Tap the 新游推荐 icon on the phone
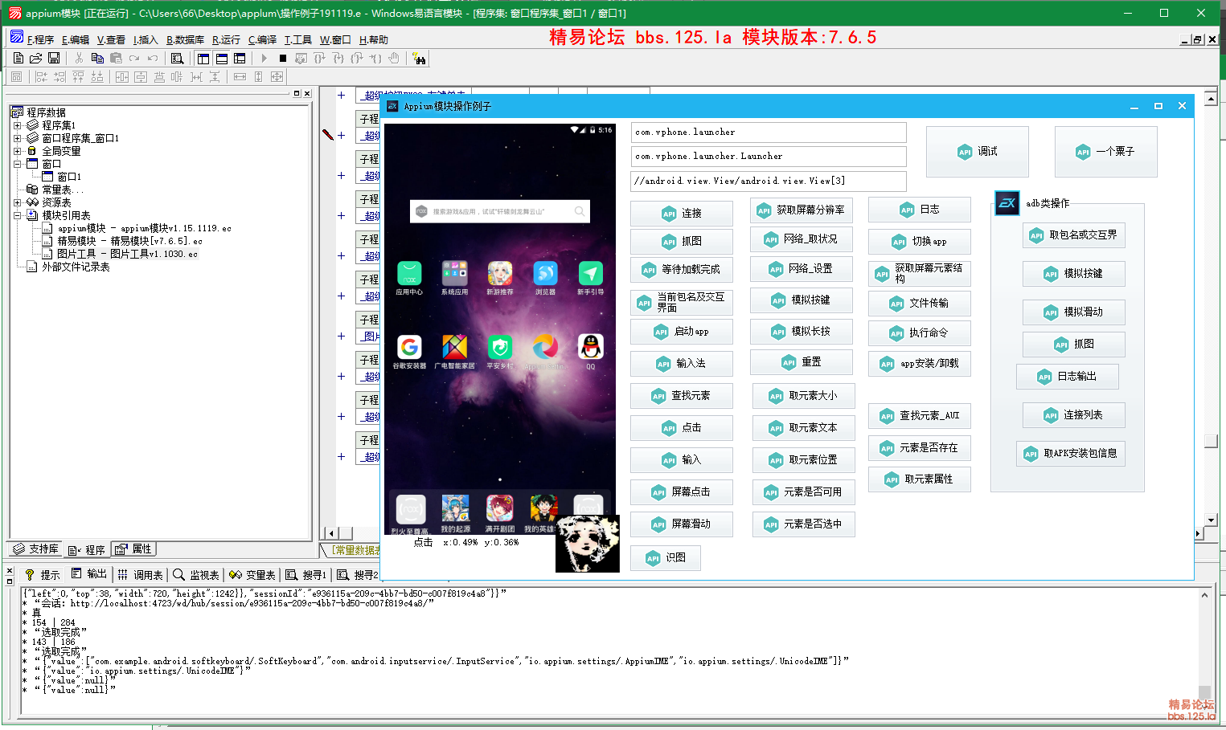Image resolution: width=1226 pixels, height=730 pixels. coord(500,274)
